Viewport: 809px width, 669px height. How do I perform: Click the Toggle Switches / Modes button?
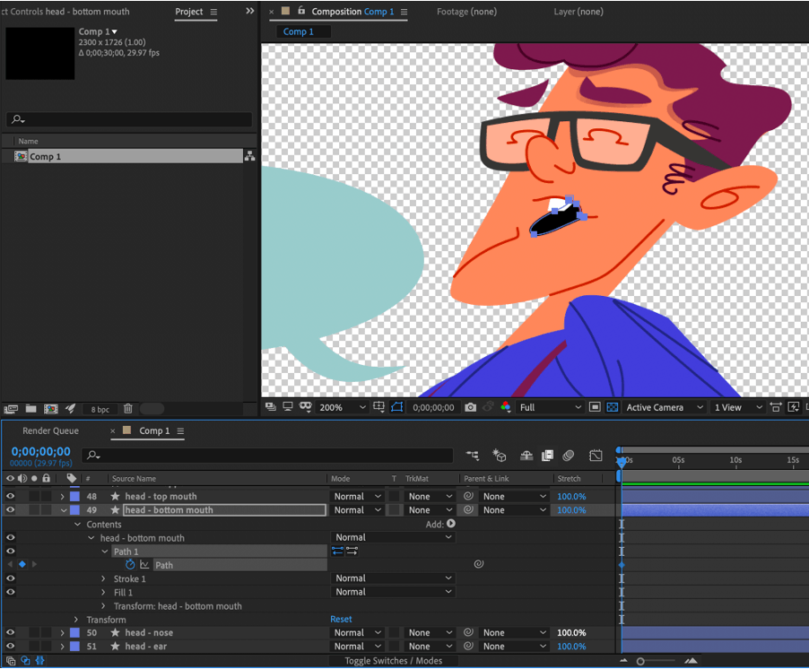[395, 661]
